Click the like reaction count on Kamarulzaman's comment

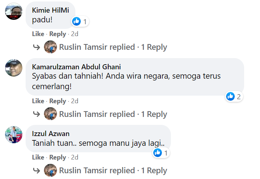coord(239,96)
